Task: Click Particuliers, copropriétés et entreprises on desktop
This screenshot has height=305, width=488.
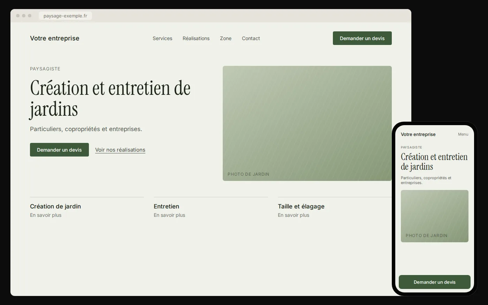Action: click(86, 129)
